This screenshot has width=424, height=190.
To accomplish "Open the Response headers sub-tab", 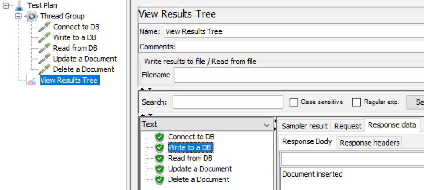I will [x=369, y=142].
